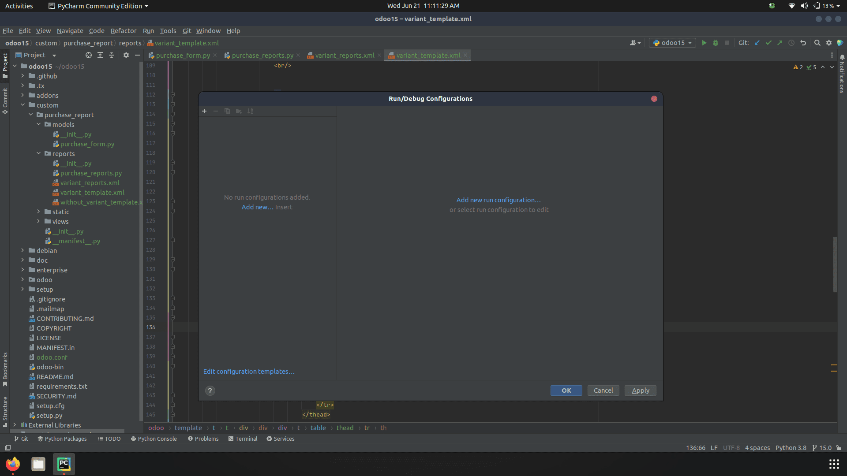The image size is (847, 476).
Task: Add new configuration with plus icon
Action: [204, 111]
